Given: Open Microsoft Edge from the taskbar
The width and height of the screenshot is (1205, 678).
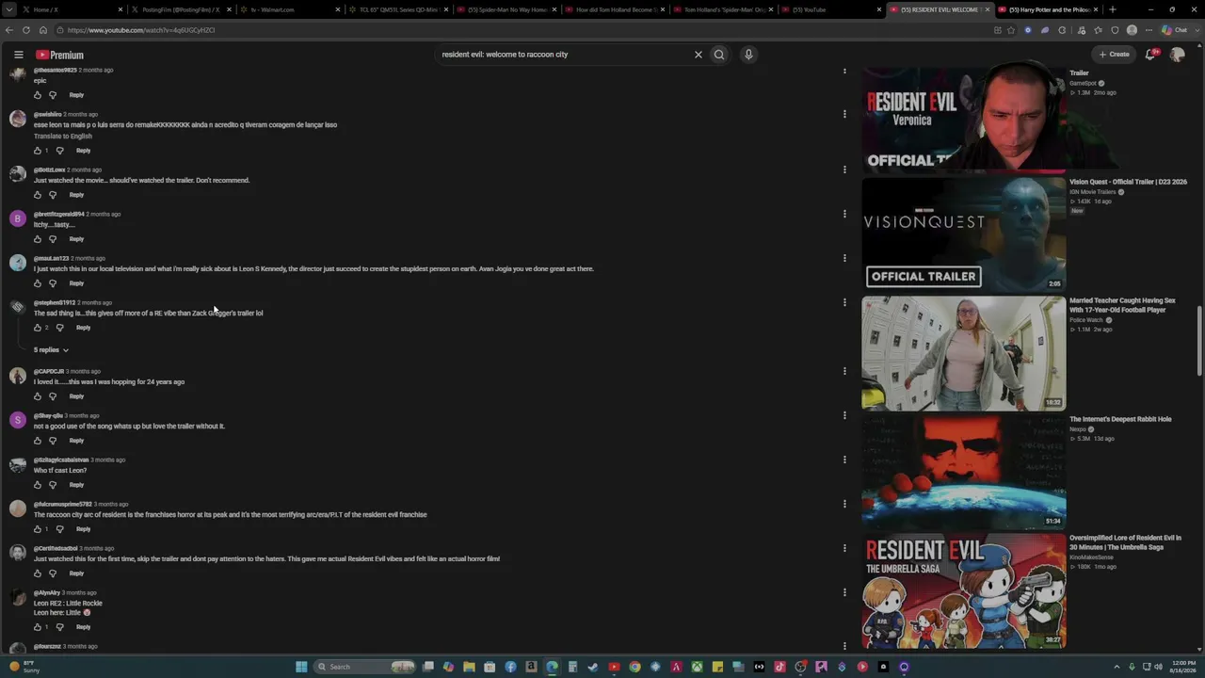Looking at the screenshot, I should [552, 667].
